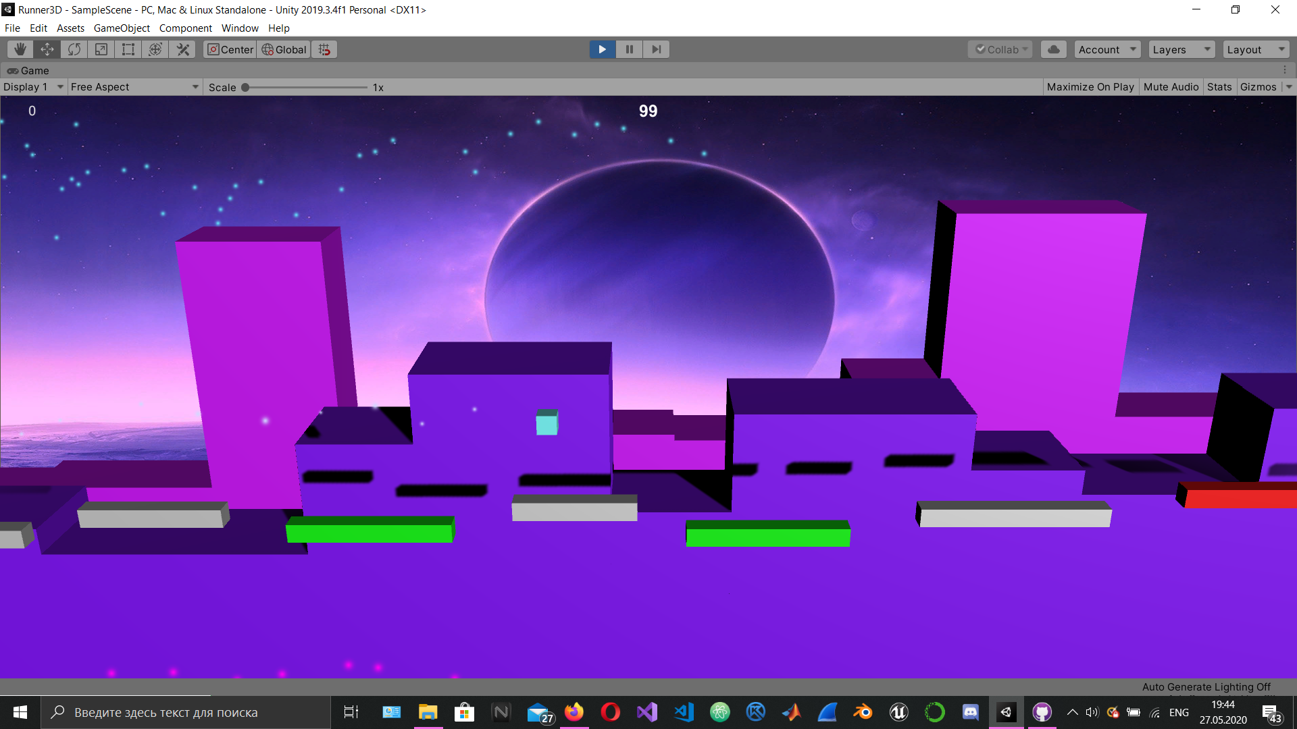Open the Layout dropdown
The height and width of the screenshot is (729, 1297).
coord(1255,49)
